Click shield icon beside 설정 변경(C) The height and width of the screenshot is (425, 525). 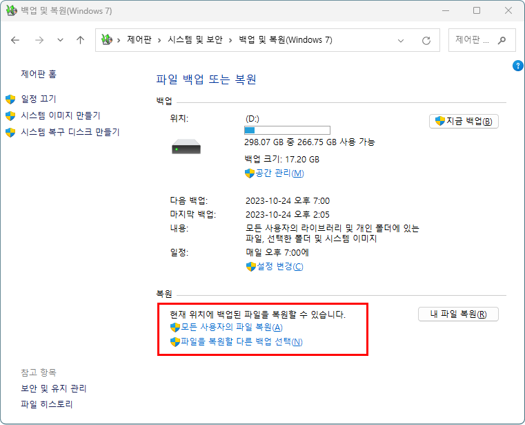coord(251,267)
